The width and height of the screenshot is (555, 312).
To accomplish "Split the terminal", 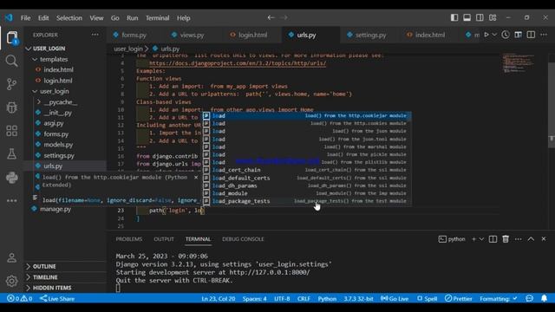I will tap(493, 239).
